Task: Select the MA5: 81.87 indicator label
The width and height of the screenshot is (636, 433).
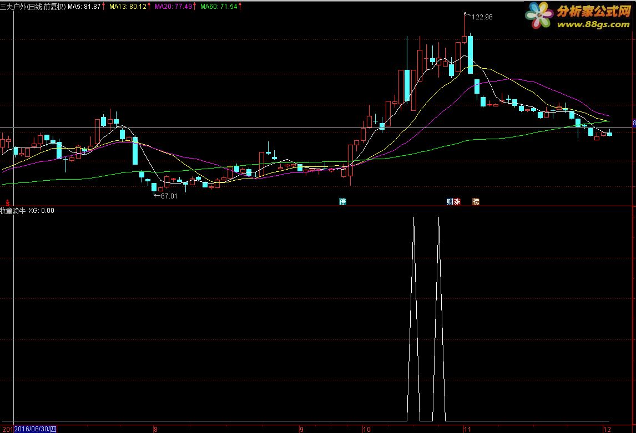Action: pyautogui.click(x=84, y=7)
